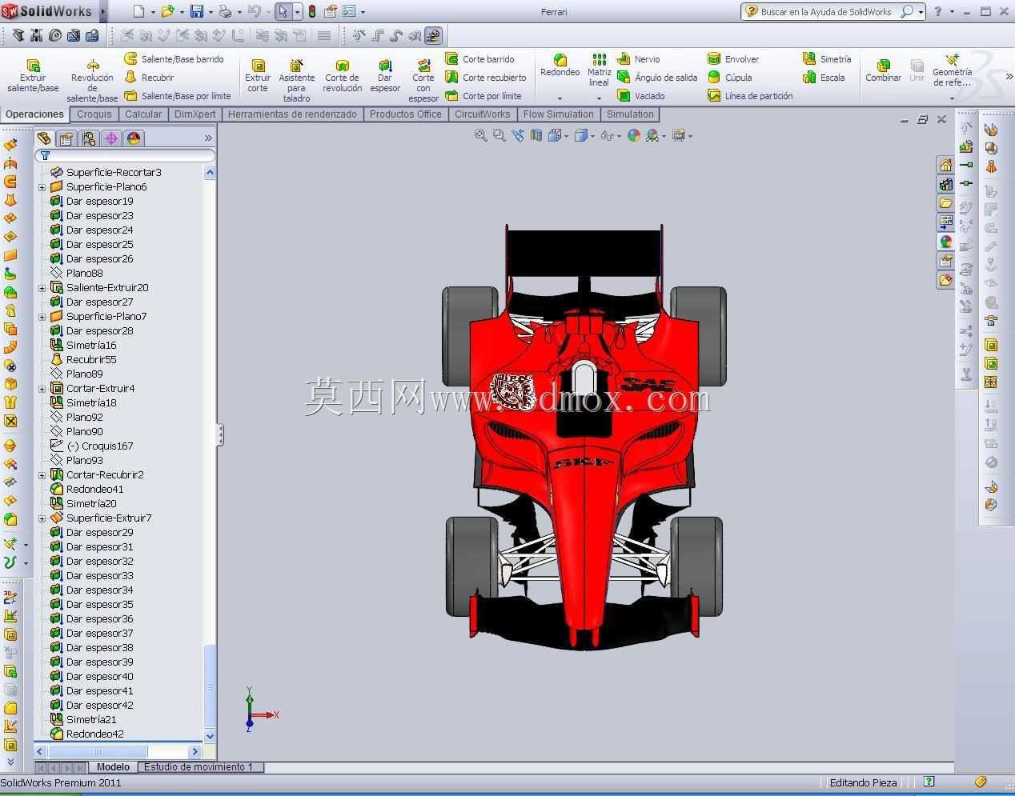Viewport: 1015px width, 796px height.
Task: Click Saliente/Base por límite tool
Action: (177, 96)
